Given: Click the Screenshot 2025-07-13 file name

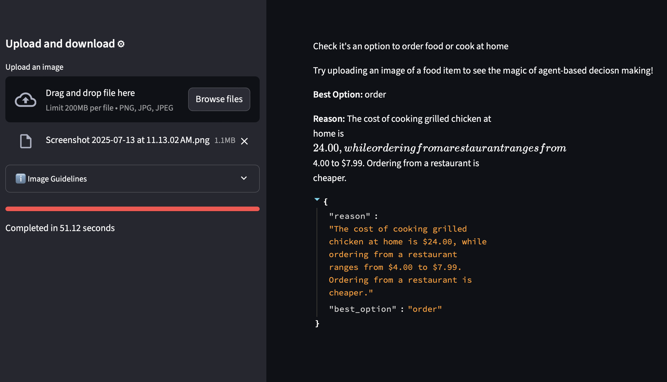Looking at the screenshot, I should click(127, 140).
